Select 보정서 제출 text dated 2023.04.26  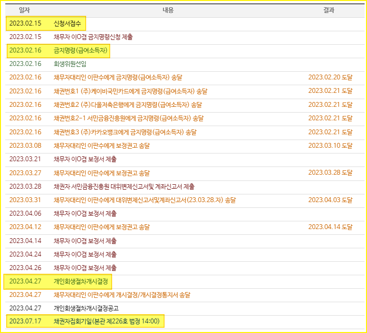85,268
